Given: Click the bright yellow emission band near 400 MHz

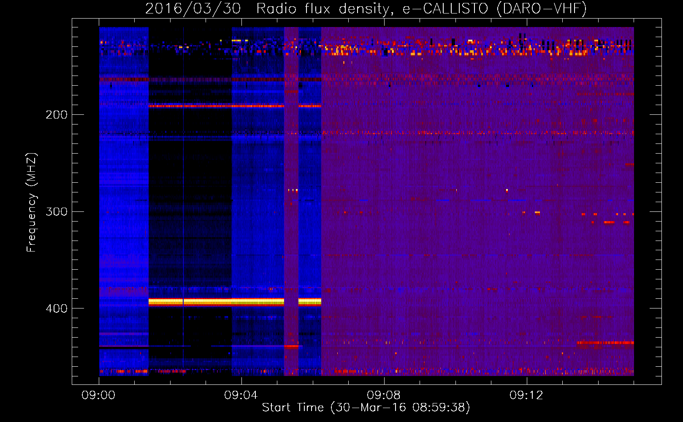Looking at the screenshot, I should [x=235, y=302].
